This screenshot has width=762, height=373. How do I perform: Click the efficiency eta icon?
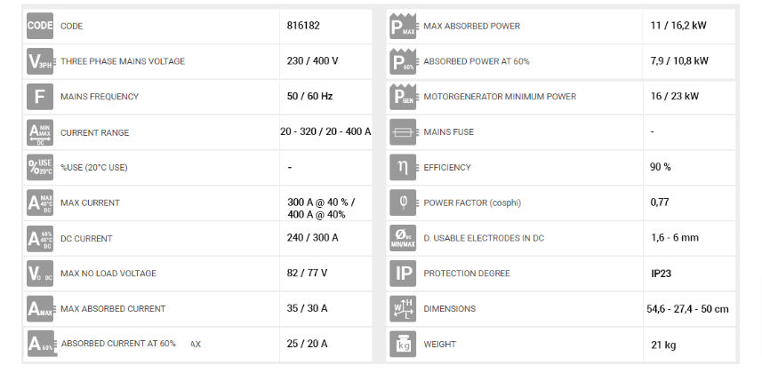(x=403, y=167)
